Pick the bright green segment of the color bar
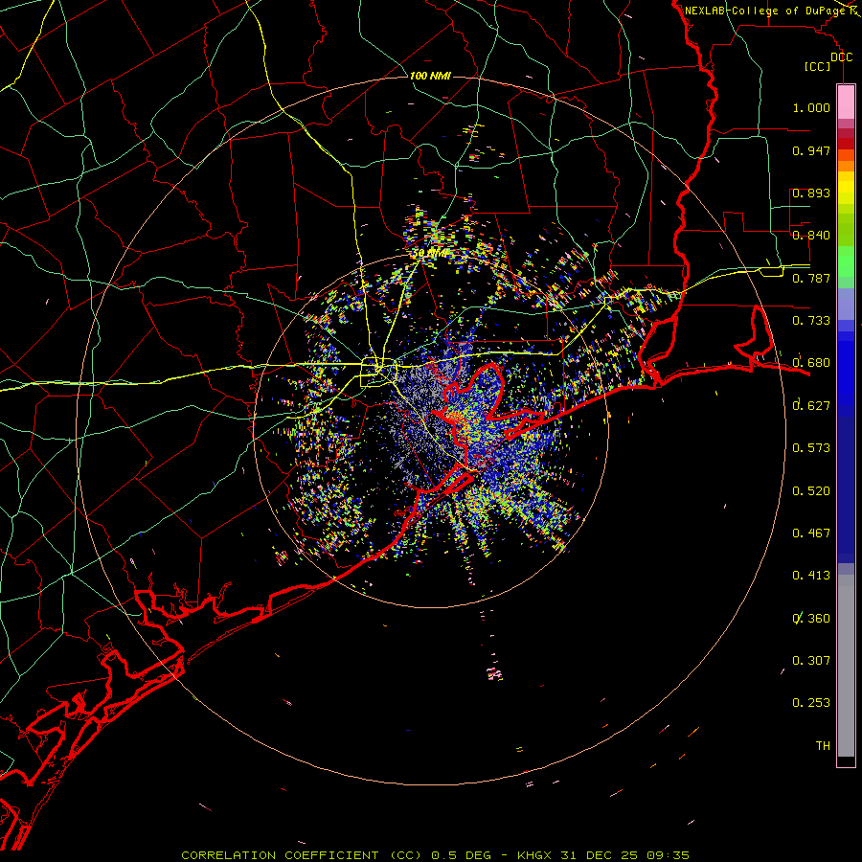The width and height of the screenshot is (862, 862). coord(846,261)
